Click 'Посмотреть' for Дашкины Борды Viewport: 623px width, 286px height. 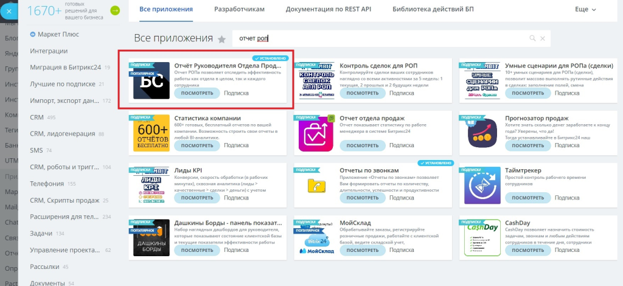197,250
